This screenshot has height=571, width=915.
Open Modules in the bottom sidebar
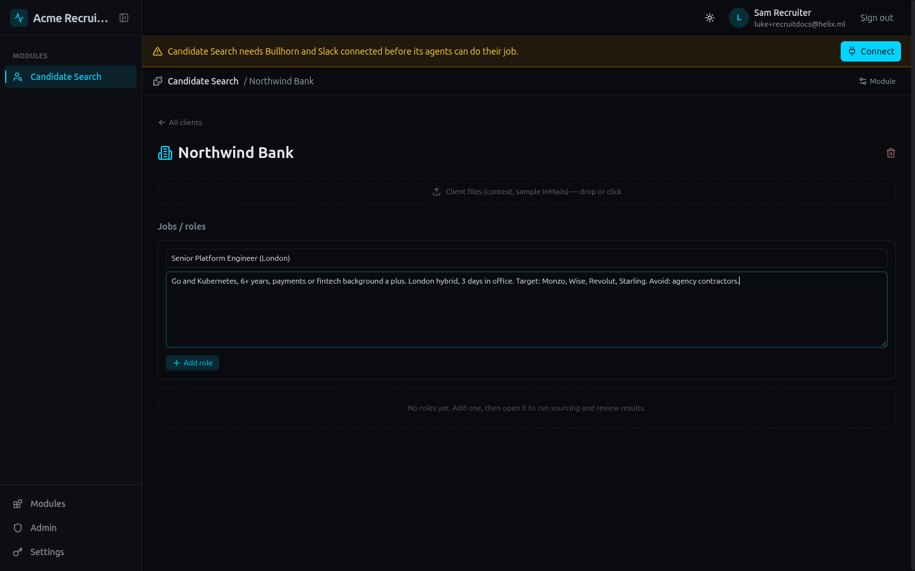pyautogui.click(x=71, y=504)
